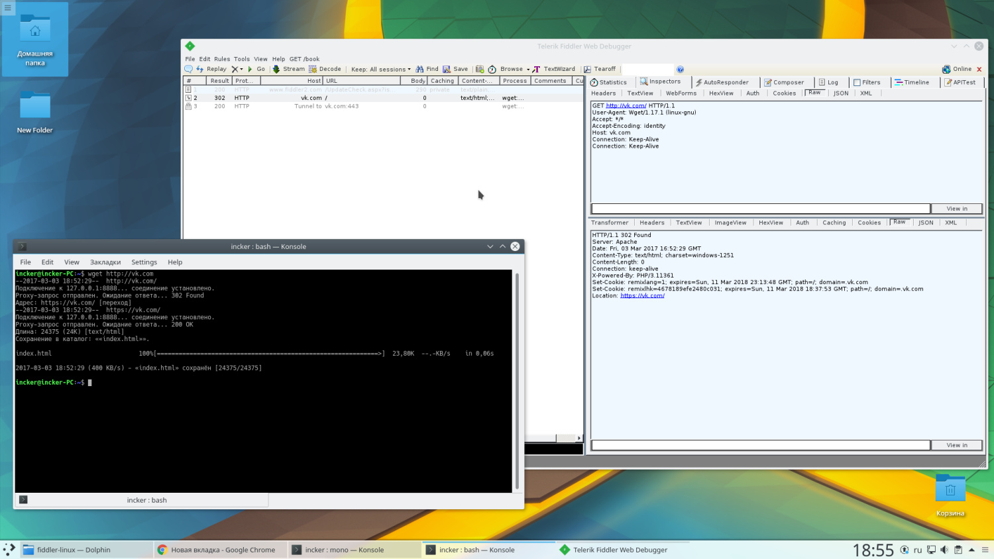Viewport: 994px width, 559px height.
Task: Click the Konsole vertical scrollbar
Action: pyautogui.click(x=517, y=381)
